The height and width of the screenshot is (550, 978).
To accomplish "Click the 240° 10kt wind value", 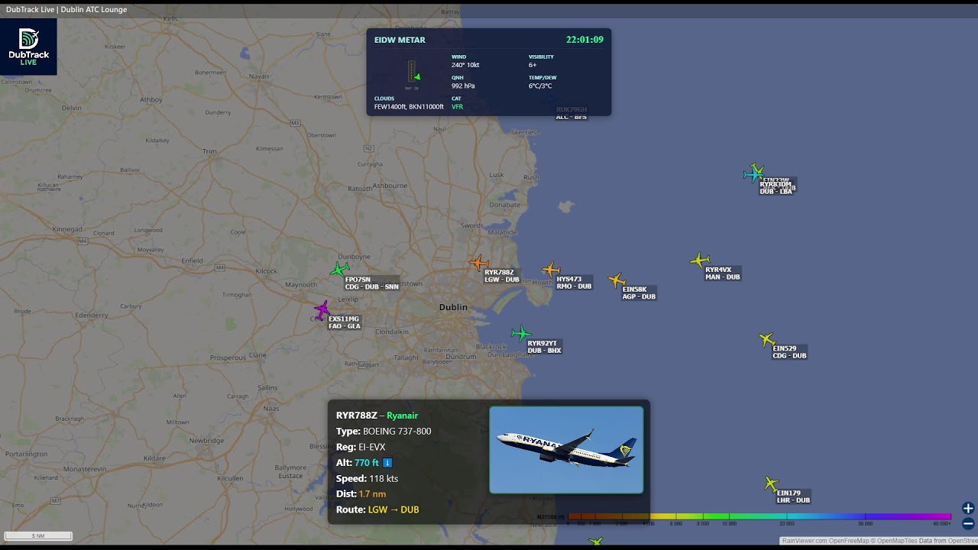I will click(465, 65).
